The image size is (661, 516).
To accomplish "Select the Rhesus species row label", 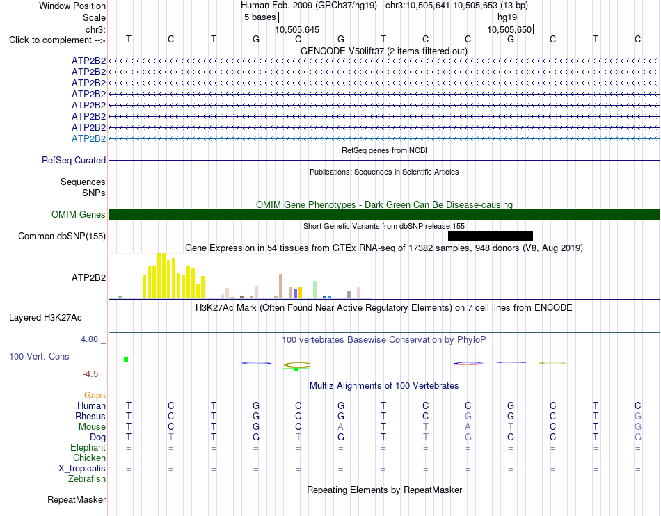I will 90,416.
